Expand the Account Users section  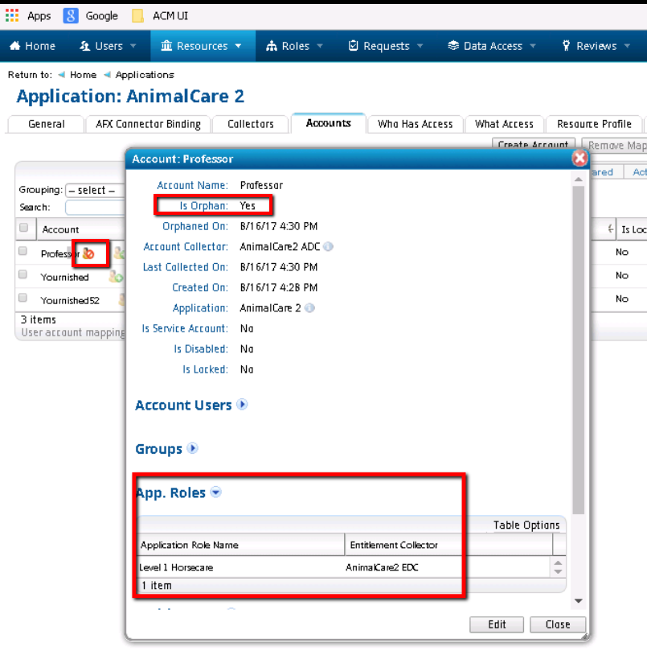[x=242, y=405]
